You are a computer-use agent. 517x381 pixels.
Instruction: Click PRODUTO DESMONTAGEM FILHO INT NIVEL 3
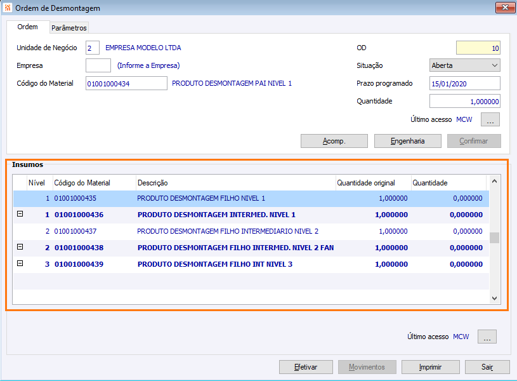click(215, 264)
